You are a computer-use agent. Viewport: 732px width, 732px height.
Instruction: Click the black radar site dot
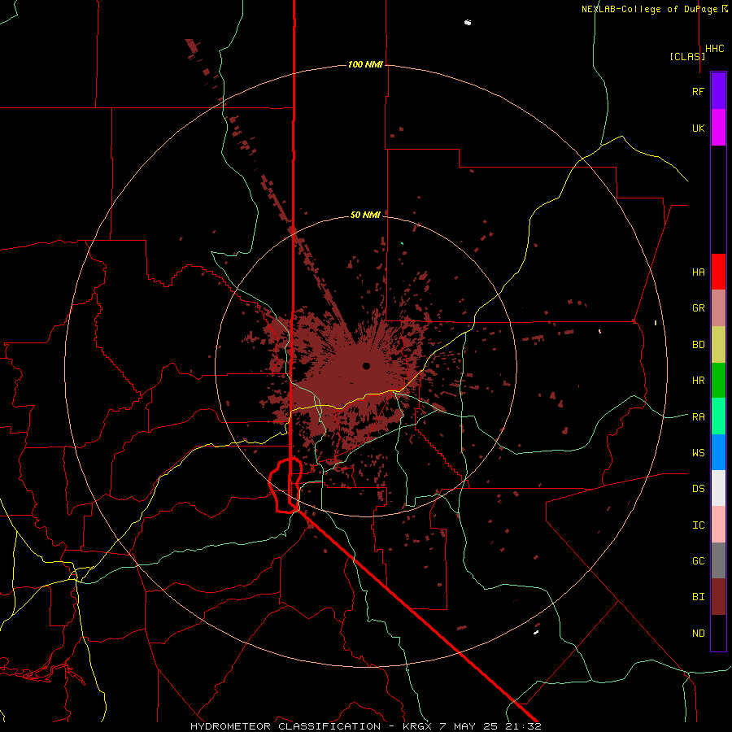click(367, 365)
